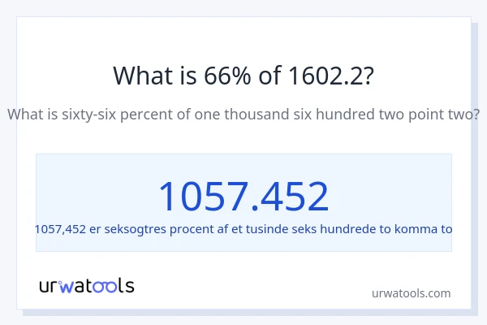Viewport: 487px width, 325px height.
Task: Click the Danish sentence beginning '1057,452 er'
Action: click(x=243, y=229)
